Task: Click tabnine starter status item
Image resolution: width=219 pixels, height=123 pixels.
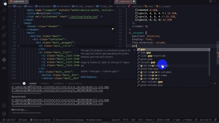Action: tap(94, 120)
